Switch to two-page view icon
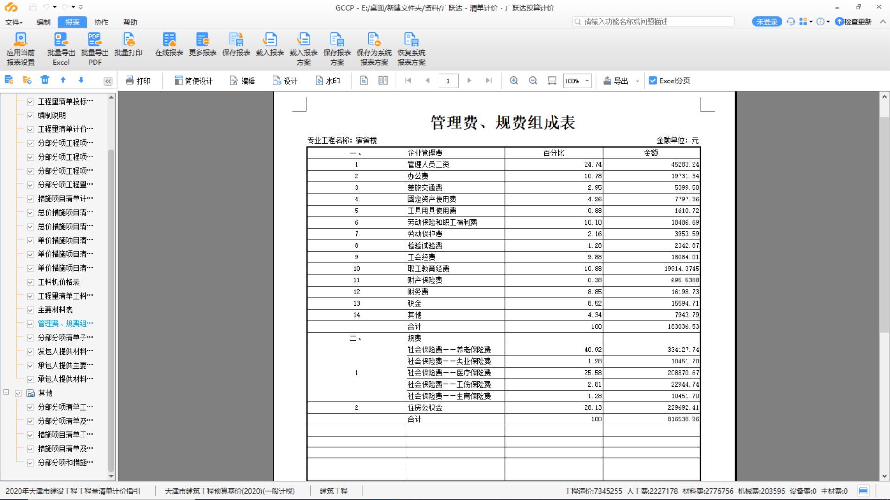This screenshot has height=500, width=890. coord(383,81)
